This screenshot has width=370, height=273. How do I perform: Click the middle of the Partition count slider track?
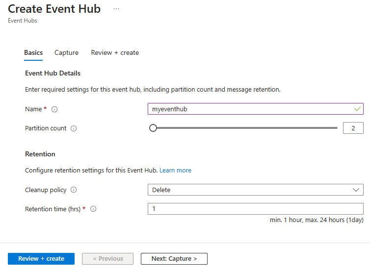click(245, 128)
